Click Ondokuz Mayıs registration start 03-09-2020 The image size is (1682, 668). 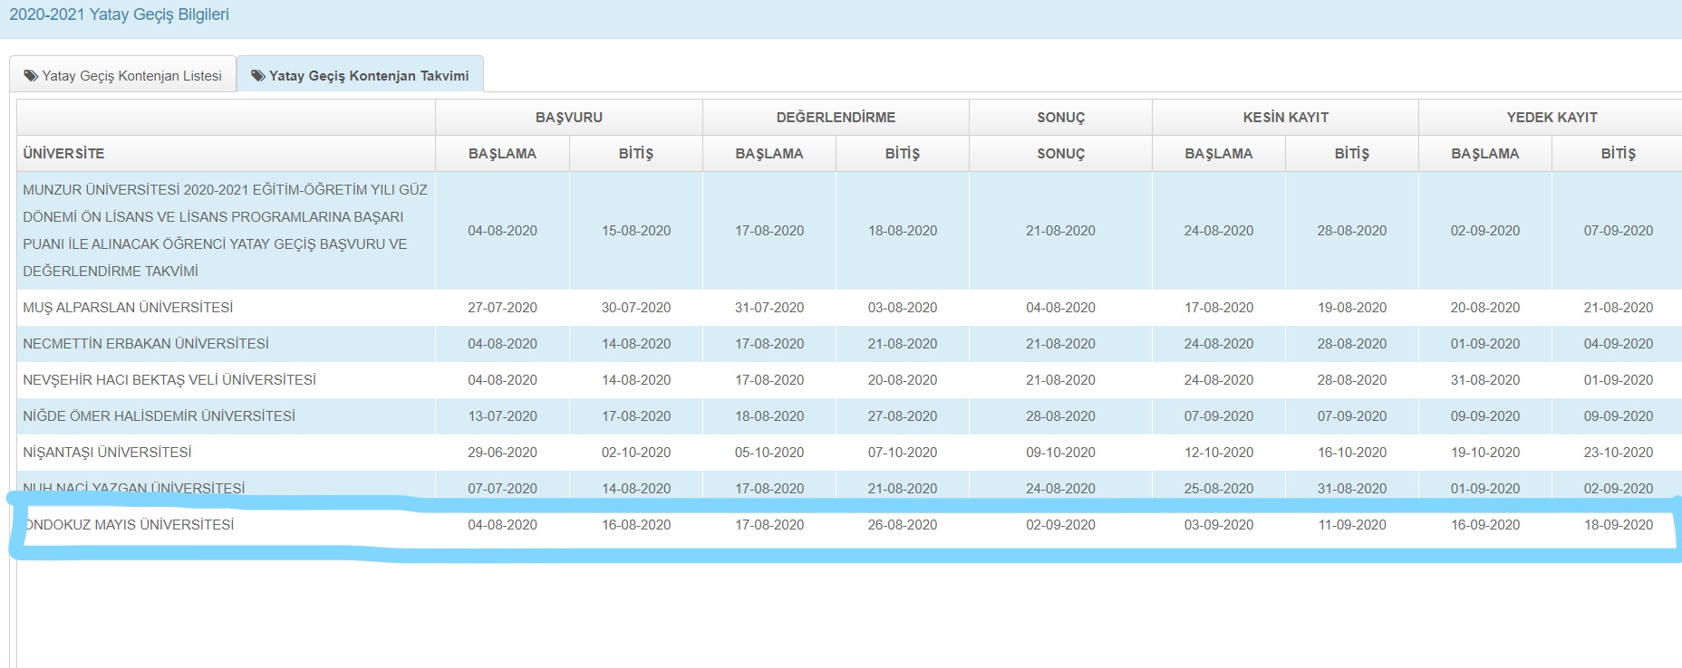1219,525
